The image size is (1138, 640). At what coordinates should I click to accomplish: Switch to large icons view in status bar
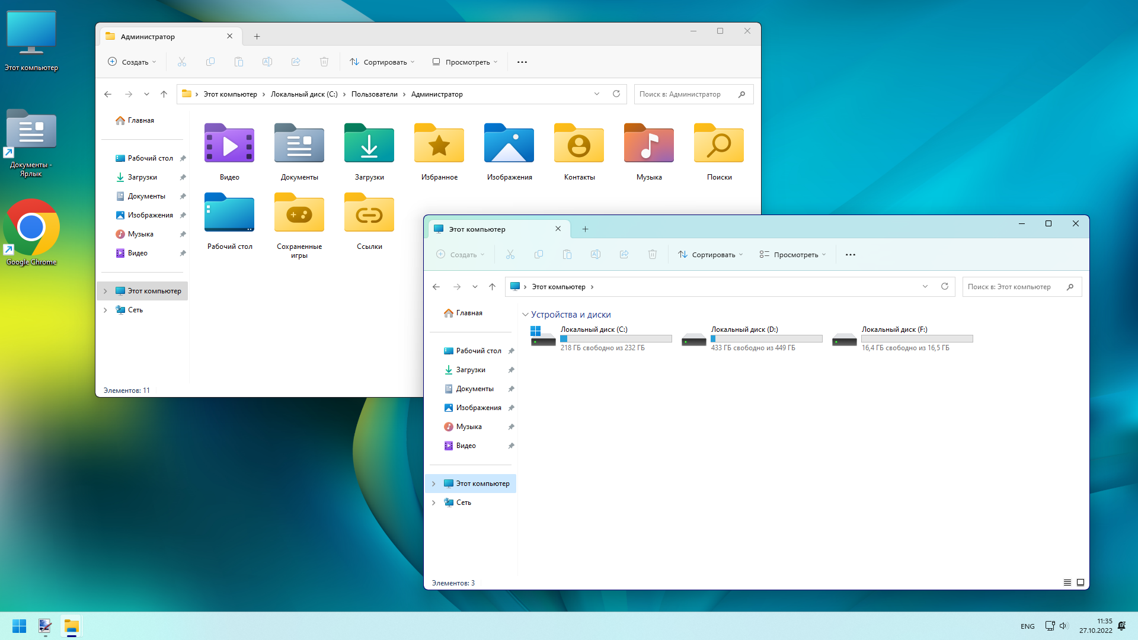tap(1081, 583)
